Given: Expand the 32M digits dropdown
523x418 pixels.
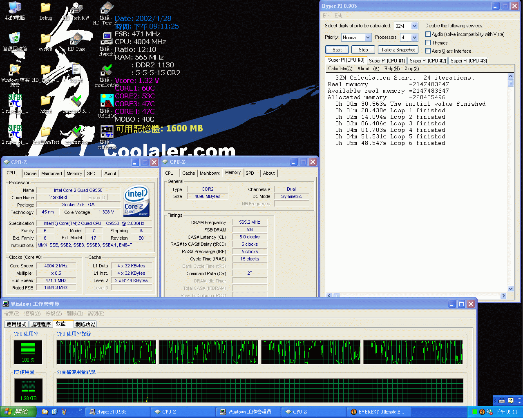Looking at the screenshot, I should pyautogui.click(x=414, y=26).
